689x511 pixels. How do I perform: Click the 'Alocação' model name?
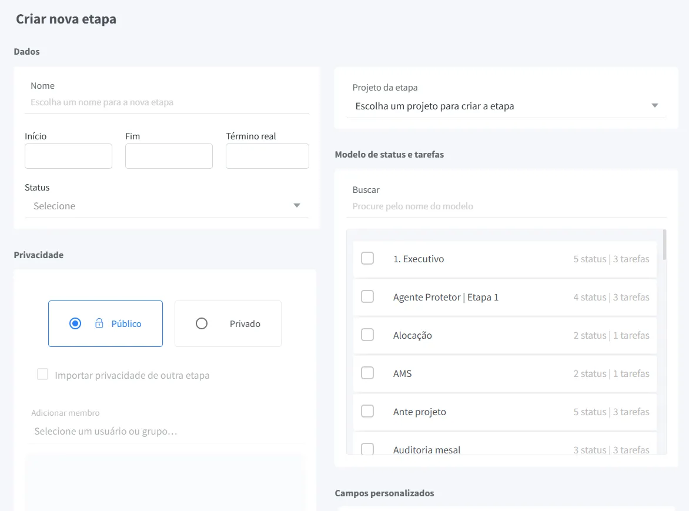[412, 336]
